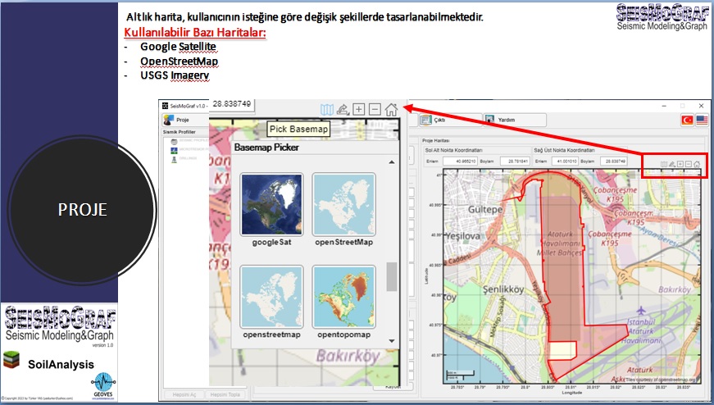Click the 'USGS Imagery' bullet text

click(175, 75)
